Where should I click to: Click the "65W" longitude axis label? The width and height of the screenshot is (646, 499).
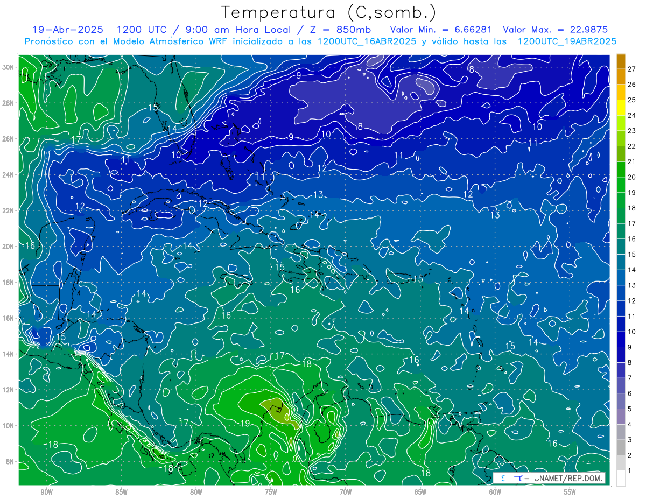(x=420, y=491)
